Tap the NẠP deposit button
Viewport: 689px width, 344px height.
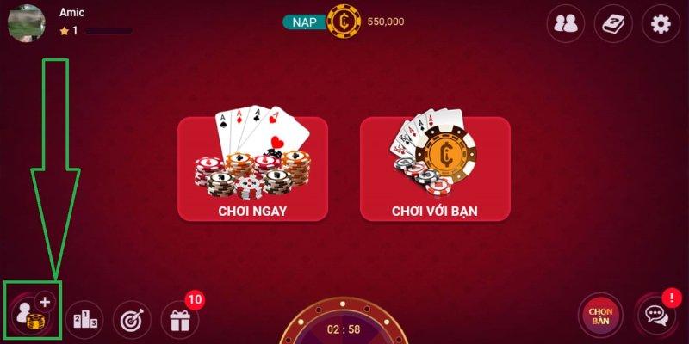click(305, 21)
